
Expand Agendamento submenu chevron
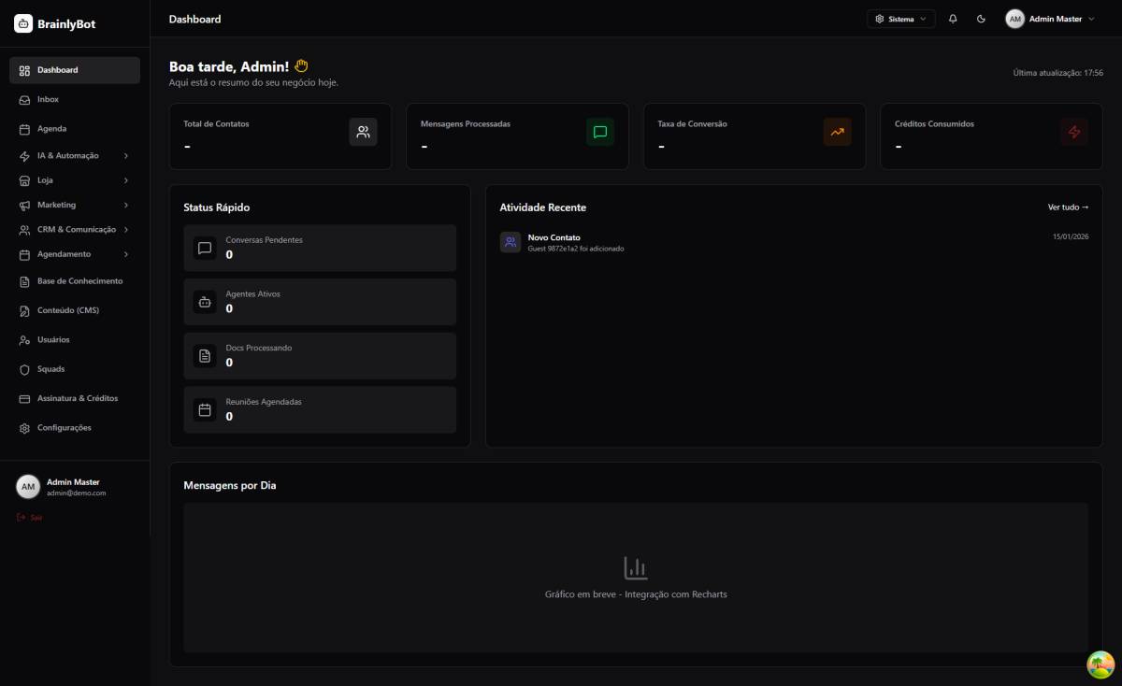click(x=126, y=254)
